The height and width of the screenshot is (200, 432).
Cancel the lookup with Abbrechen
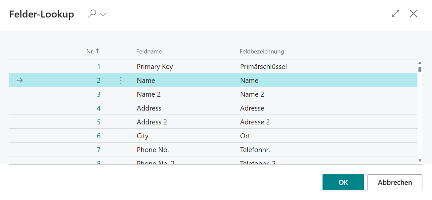point(395,182)
